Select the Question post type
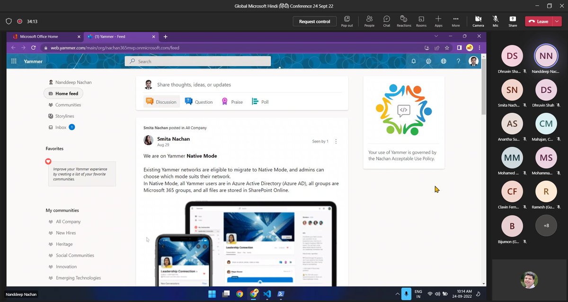Image resolution: width=568 pixels, height=302 pixels. click(x=199, y=102)
